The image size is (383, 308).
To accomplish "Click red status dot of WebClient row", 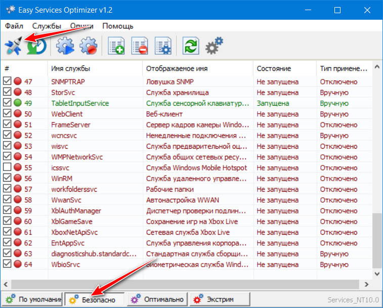I will pyautogui.click(x=18, y=114).
